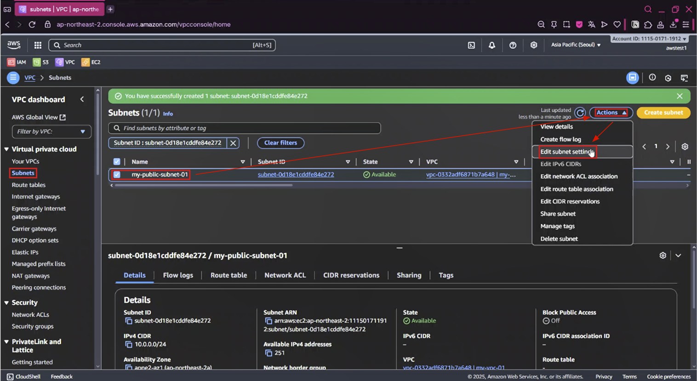697x381 pixels.
Task: Open a new browser tab
Action: 110,9
